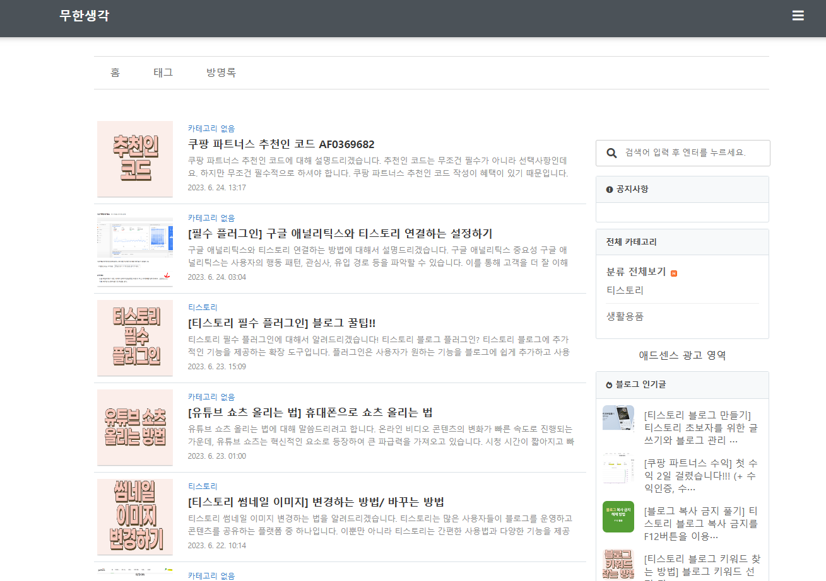Click the date 2023. 6. 22. 10:14
The width and height of the screenshot is (826, 581).
point(217,546)
